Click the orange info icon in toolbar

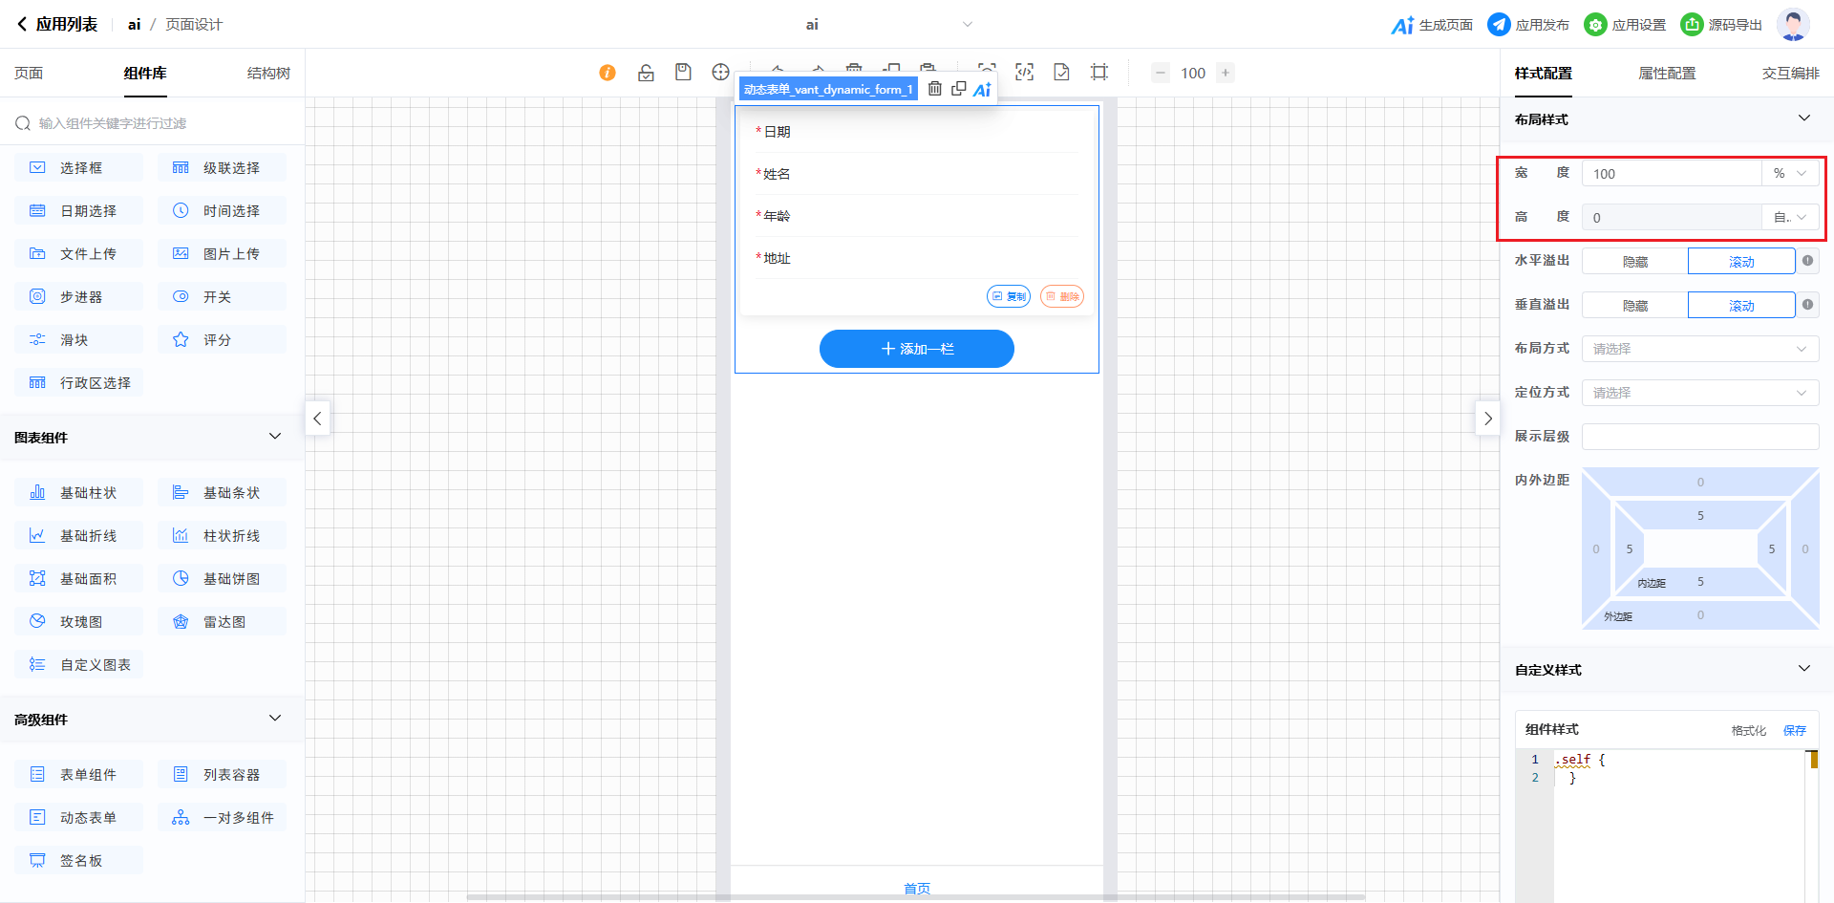click(608, 73)
